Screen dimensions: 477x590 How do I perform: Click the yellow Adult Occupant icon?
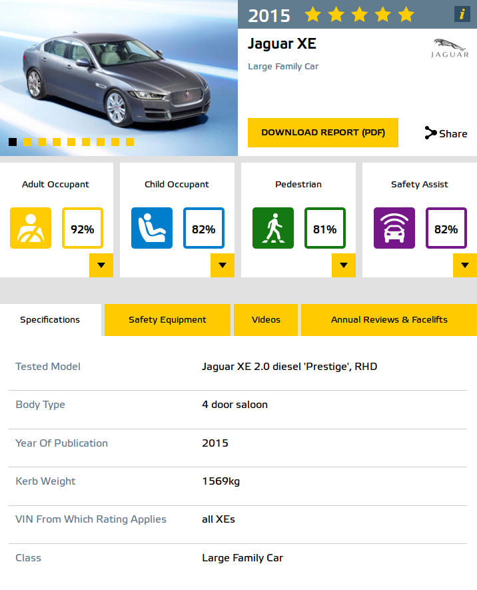pyautogui.click(x=31, y=228)
